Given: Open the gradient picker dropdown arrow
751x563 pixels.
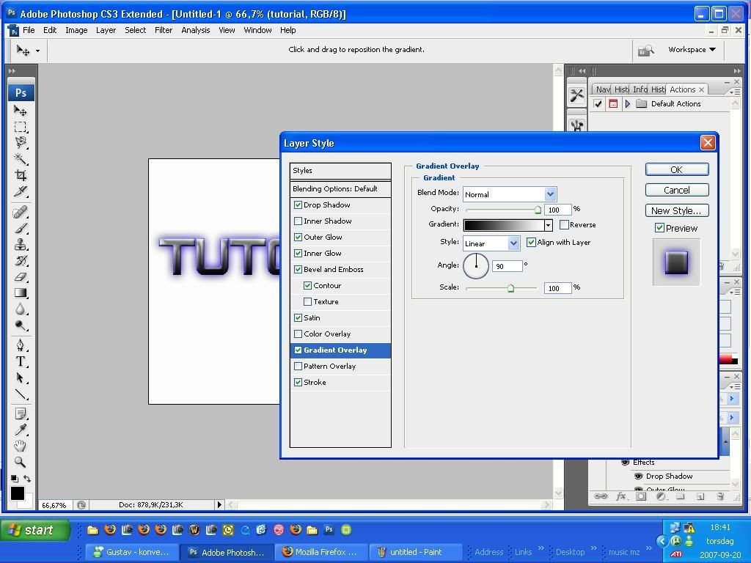Looking at the screenshot, I should tap(548, 225).
